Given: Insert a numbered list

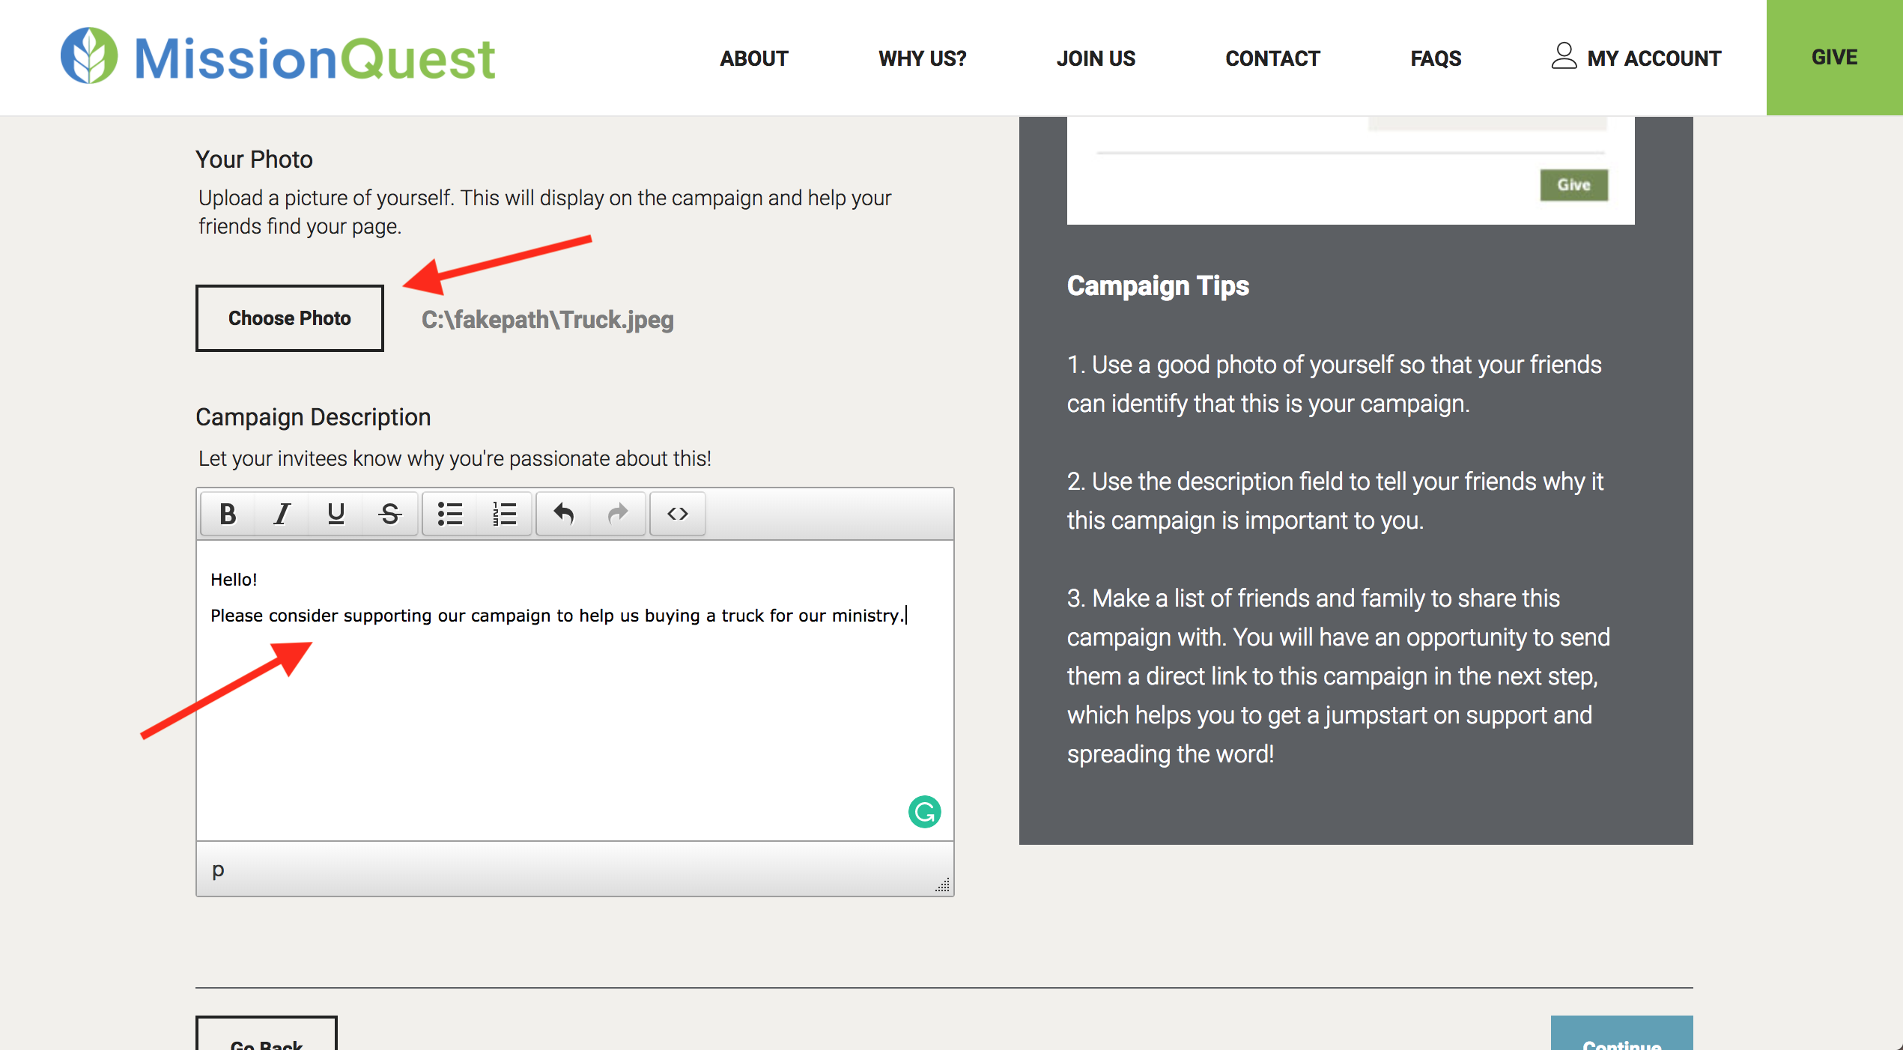Looking at the screenshot, I should point(504,514).
